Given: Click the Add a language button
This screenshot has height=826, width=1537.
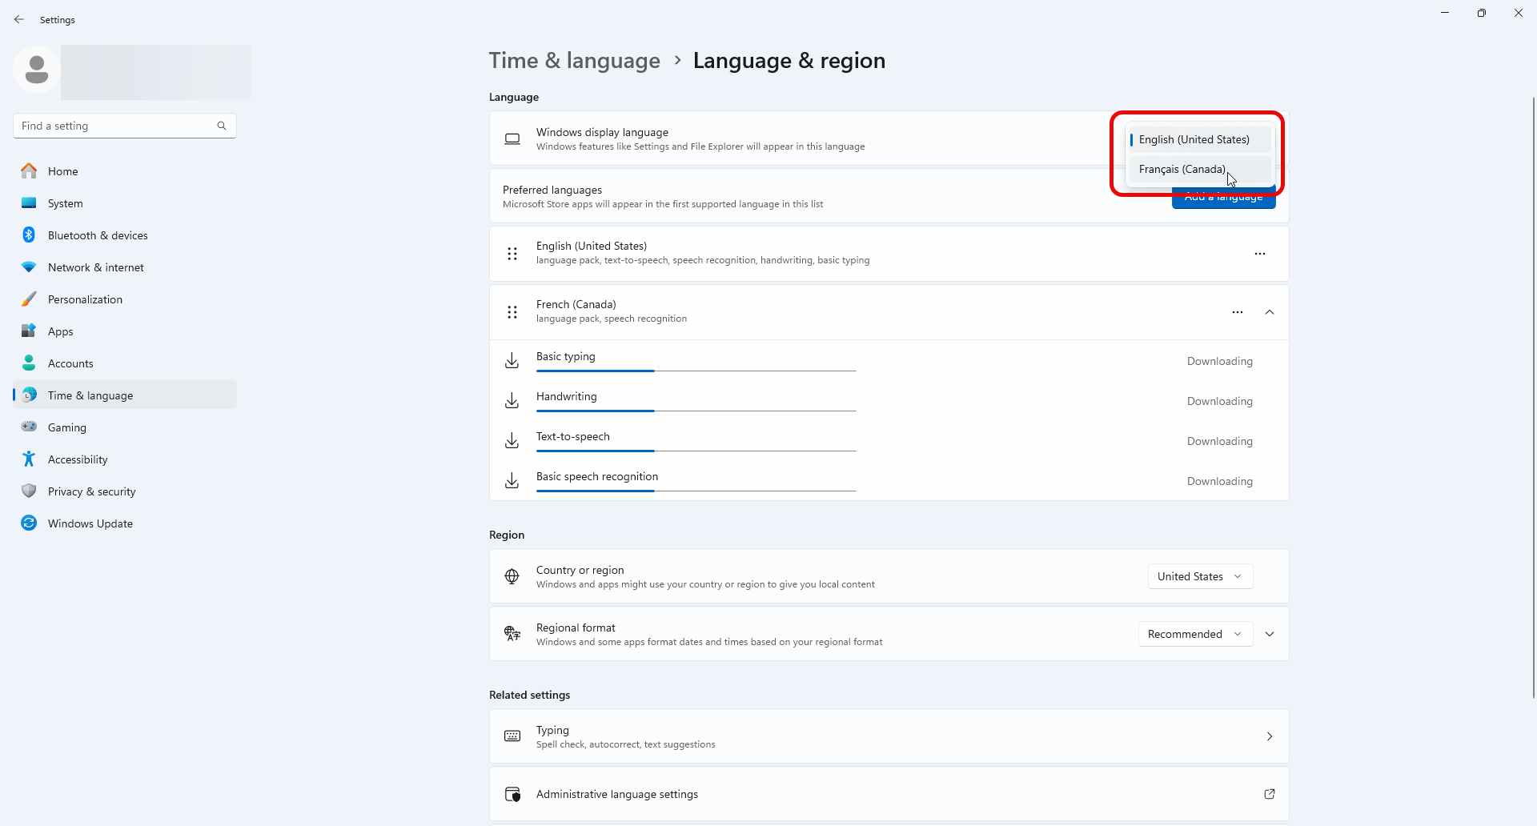Looking at the screenshot, I should click(1224, 196).
